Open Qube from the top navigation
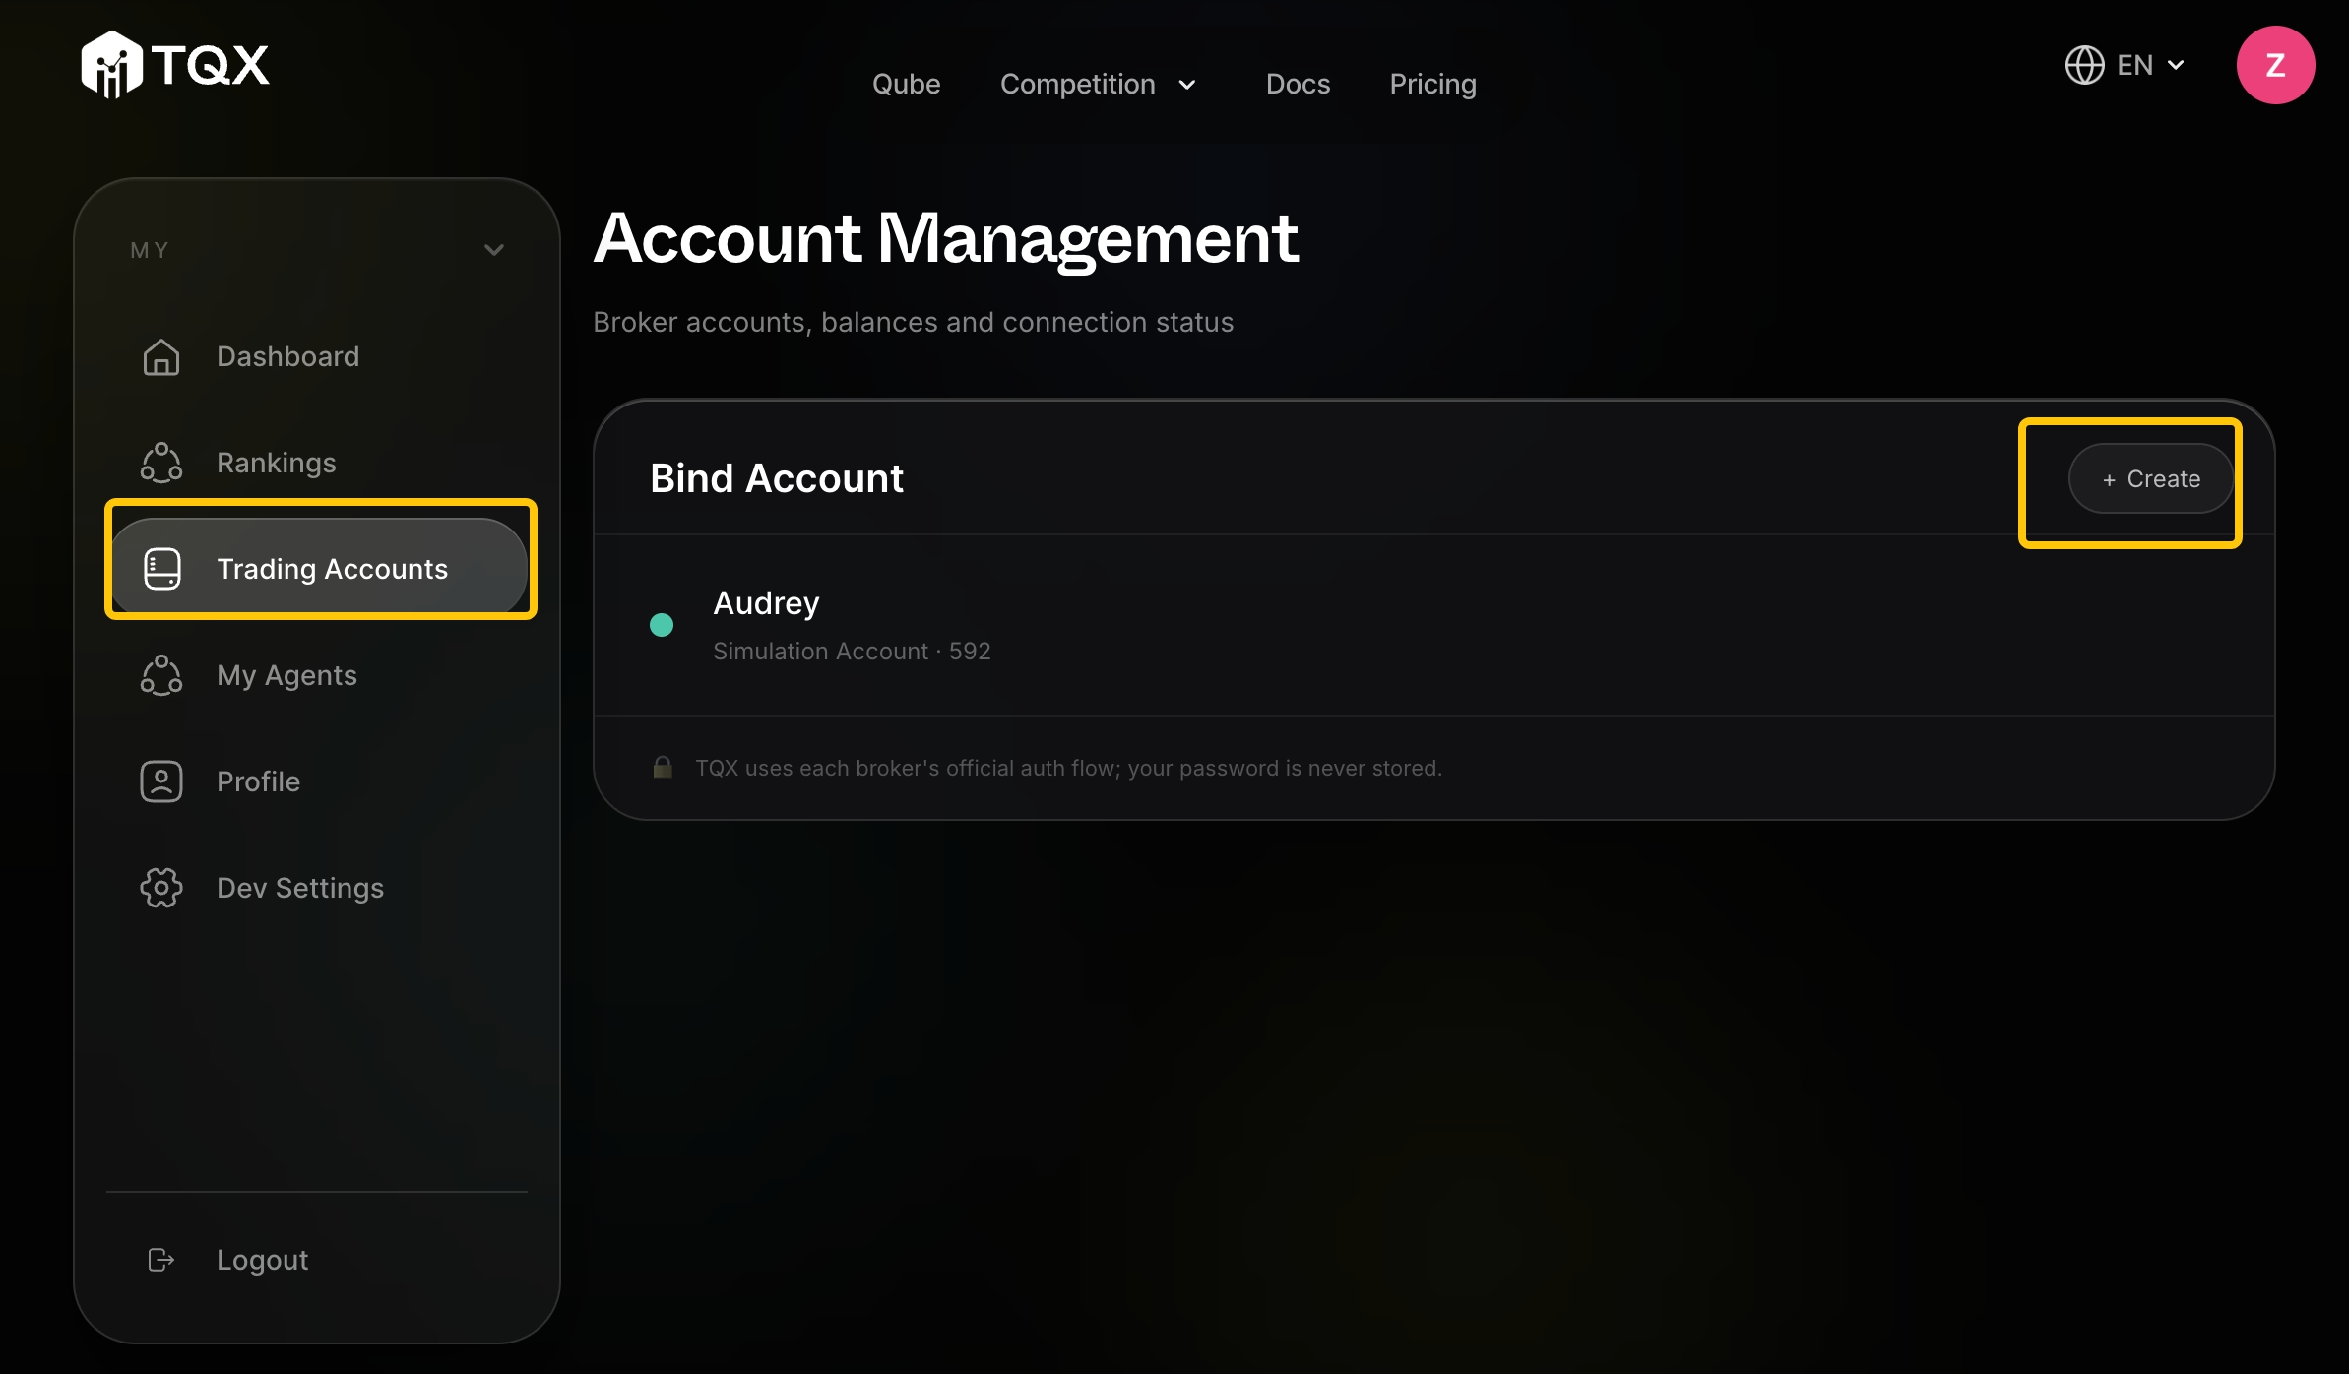 coord(906,84)
